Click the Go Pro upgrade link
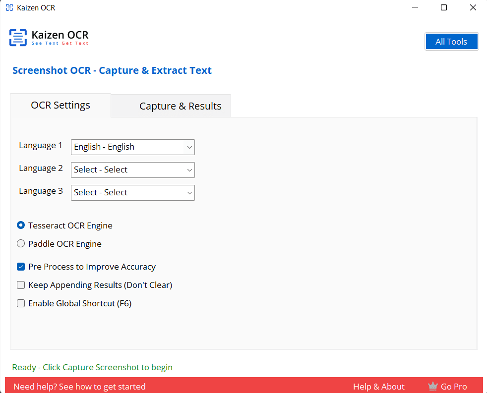Viewport: 487px width, 393px height. (454, 387)
